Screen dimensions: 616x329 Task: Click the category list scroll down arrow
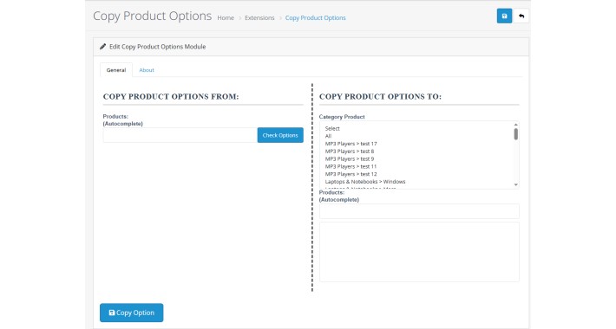(x=516, y=184)
